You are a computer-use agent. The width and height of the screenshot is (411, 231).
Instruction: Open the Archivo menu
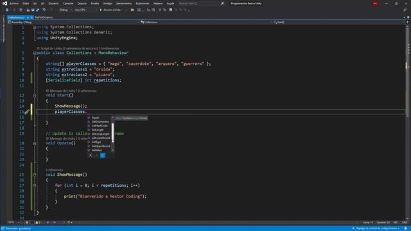(14, 3)
